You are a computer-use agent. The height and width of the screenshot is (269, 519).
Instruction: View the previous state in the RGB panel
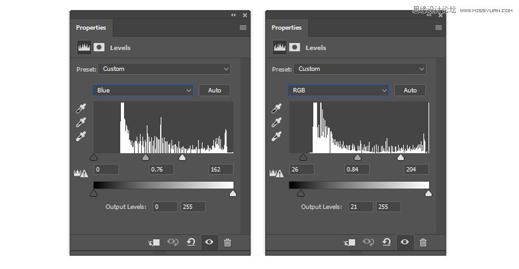pyautogui.click(x=368, y=242)
